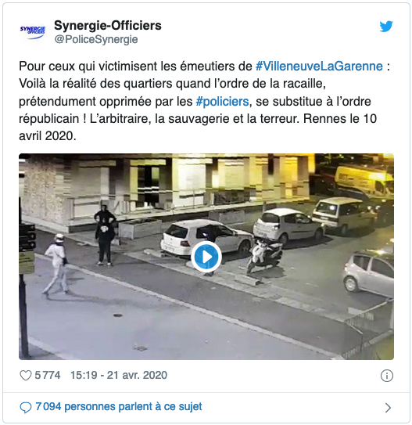Click the Synergie-Officiers display name
The width and height of the screenshot is (412, 425).
108,26
